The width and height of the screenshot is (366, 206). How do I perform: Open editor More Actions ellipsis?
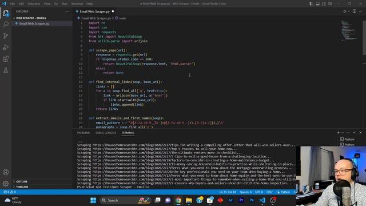361,11
